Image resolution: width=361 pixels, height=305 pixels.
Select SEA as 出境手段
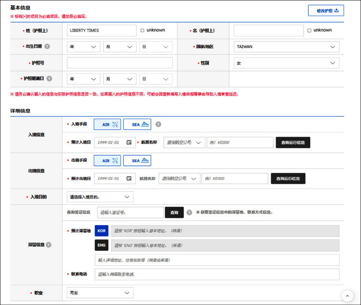(137, 161)
